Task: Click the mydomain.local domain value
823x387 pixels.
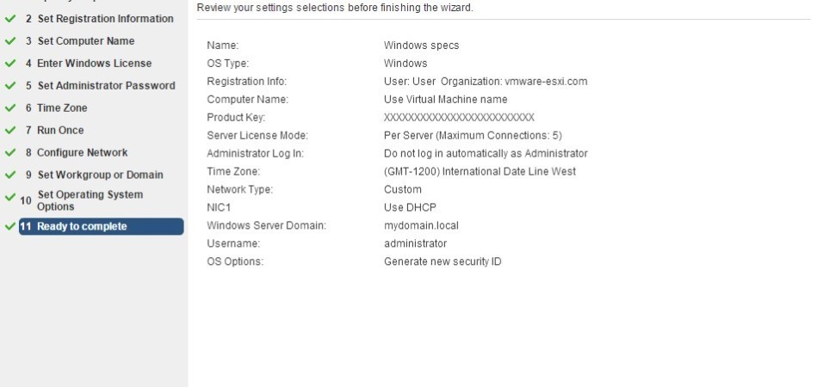Action: (x=421, y=225)
